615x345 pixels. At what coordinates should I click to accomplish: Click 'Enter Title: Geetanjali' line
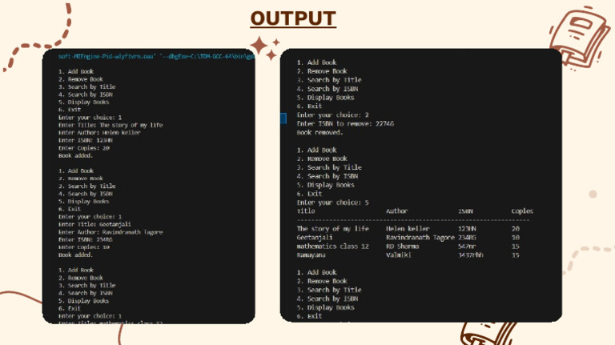point(94,224)
